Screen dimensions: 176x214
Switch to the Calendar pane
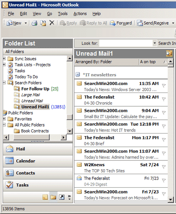click(x=38, y=161)
